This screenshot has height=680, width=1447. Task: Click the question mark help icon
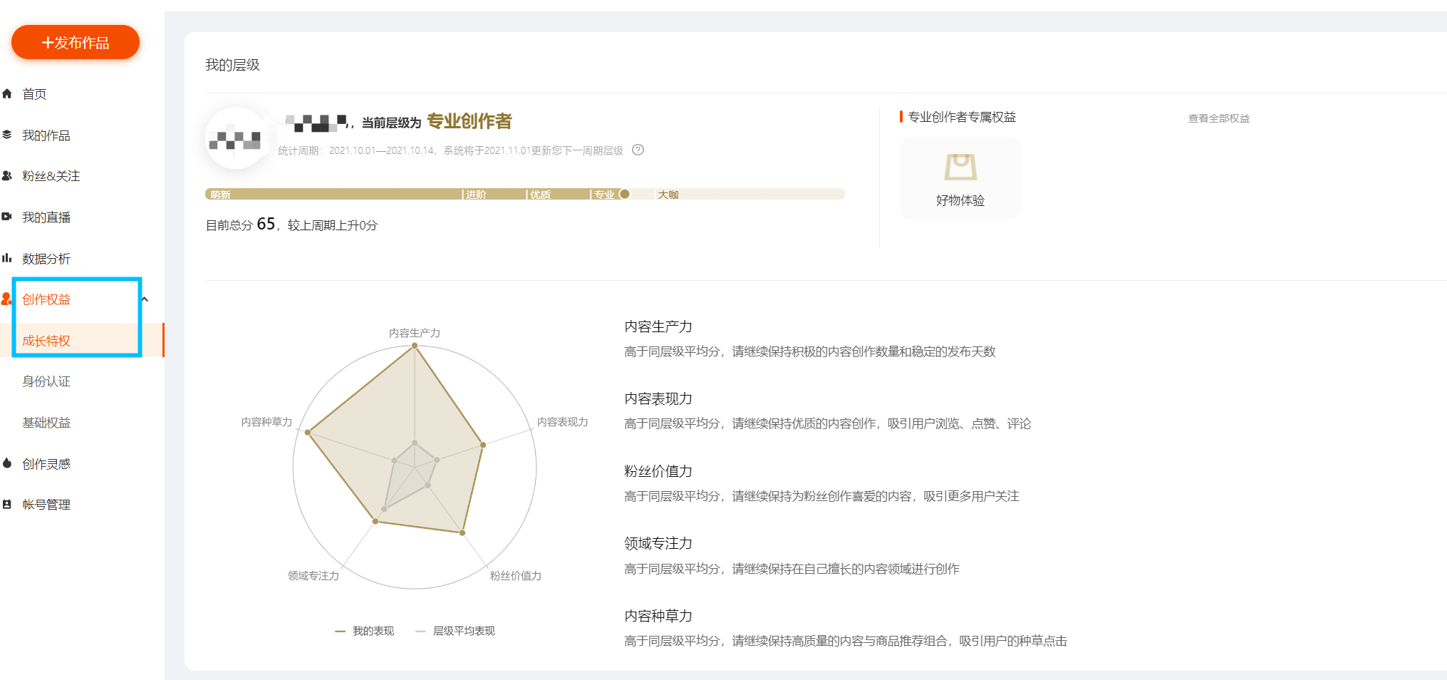[x=638, y=150]
